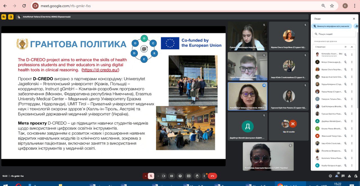This screenshot has width=360, height=186.
Task: Raise hand using the hand icon
Action: 197,176
